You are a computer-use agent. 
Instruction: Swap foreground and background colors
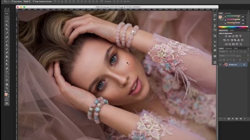coord(8,91)
